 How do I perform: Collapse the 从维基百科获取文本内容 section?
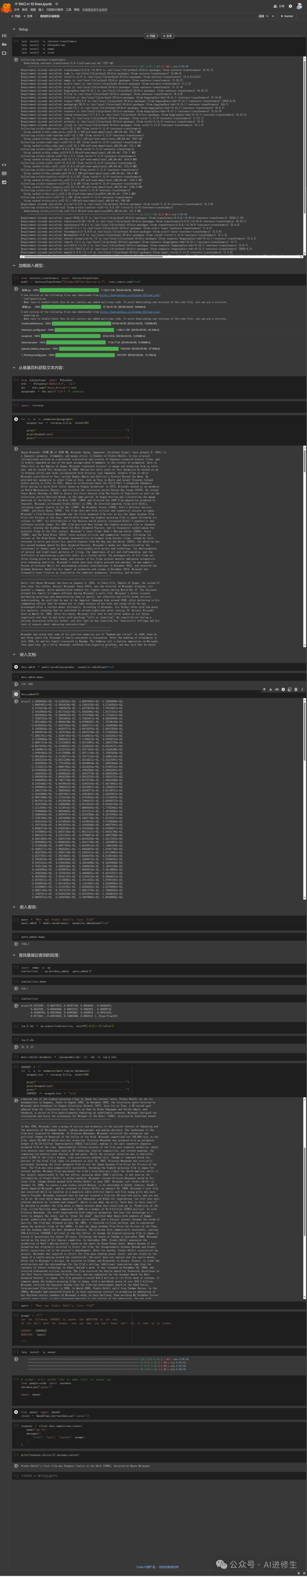[14, 368]
